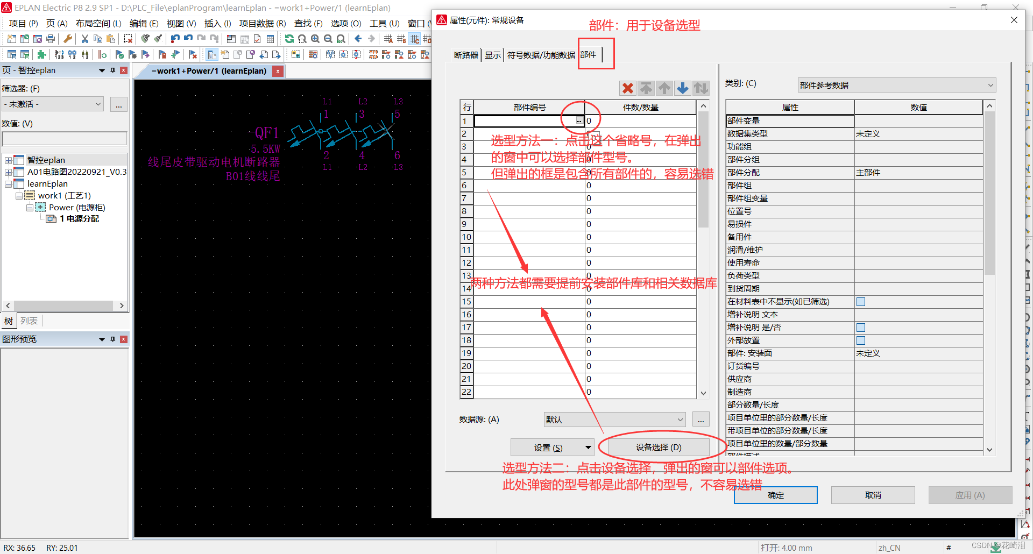The image size is (1033, 554).
Task: Click the number devices 123 icon
Action: pos(59,54)
